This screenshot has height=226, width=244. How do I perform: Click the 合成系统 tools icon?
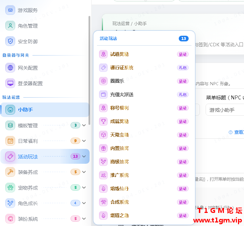pyautogui.click(x=103, y=202)
